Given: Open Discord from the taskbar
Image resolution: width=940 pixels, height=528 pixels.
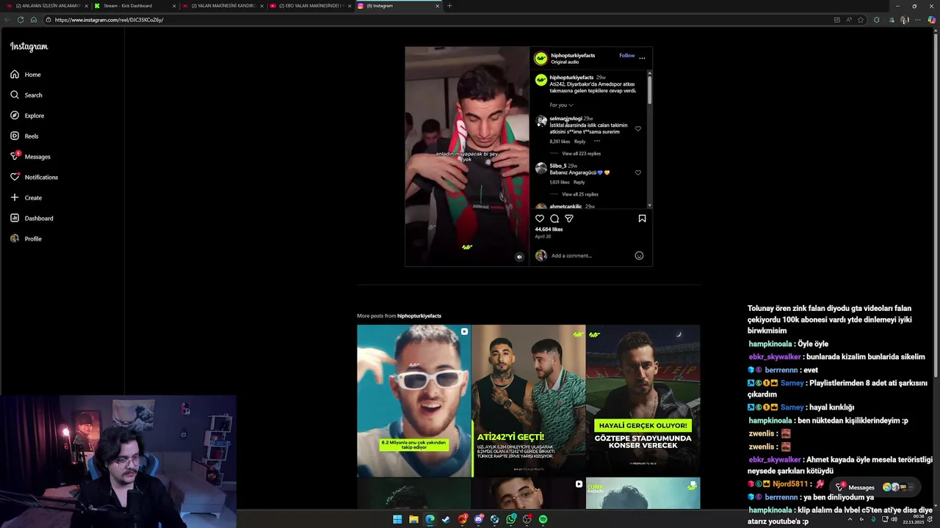Looking at the screenshot, I should click(x=479, y=519).
